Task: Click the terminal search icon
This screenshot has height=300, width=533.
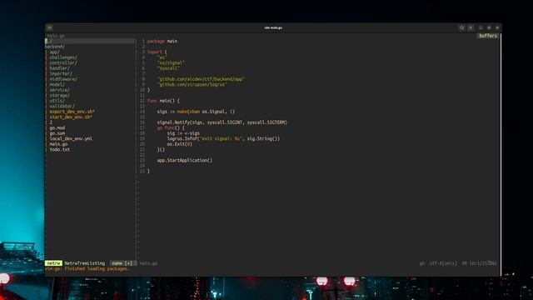Action: pos(461,27)
